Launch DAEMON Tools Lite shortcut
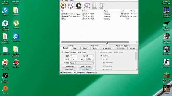The height and width of the screenshot is (96, 172). (5, 25)
